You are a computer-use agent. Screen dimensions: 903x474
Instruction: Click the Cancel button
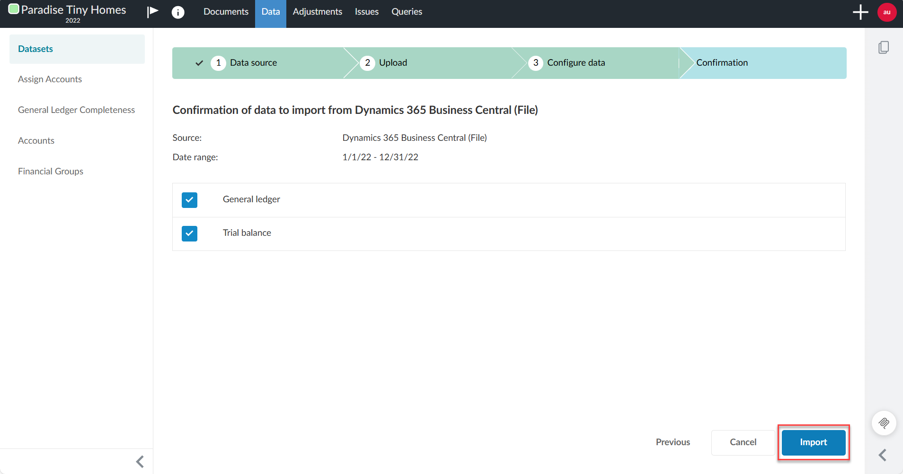click(x=743, y=442)
